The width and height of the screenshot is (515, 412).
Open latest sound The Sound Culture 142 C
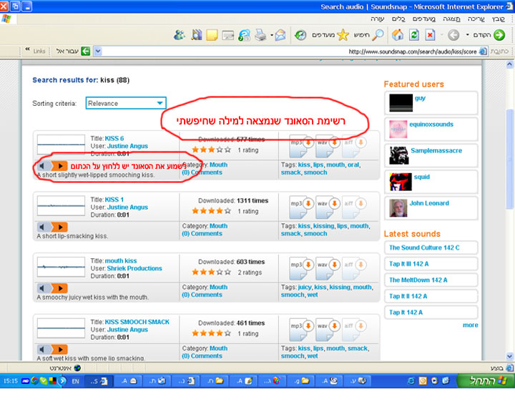[424, 247]
